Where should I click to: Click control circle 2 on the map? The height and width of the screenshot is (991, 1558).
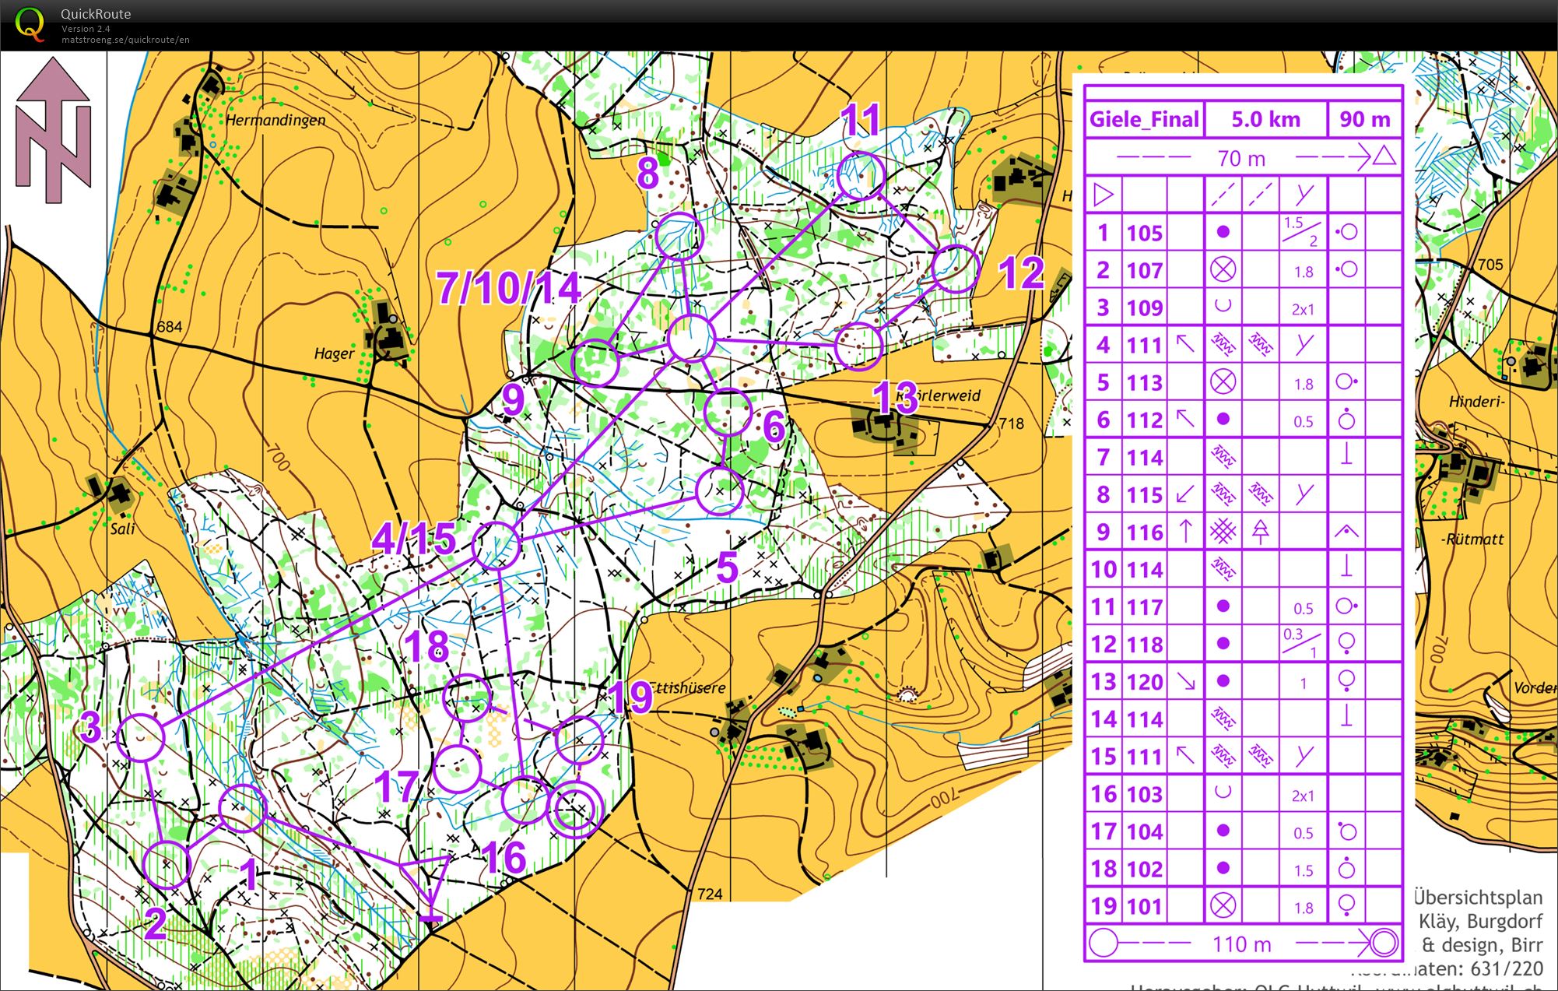click(167, 864)
